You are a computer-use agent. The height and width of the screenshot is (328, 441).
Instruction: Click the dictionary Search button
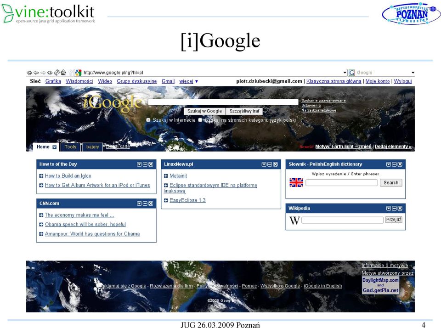coord(391,182)
